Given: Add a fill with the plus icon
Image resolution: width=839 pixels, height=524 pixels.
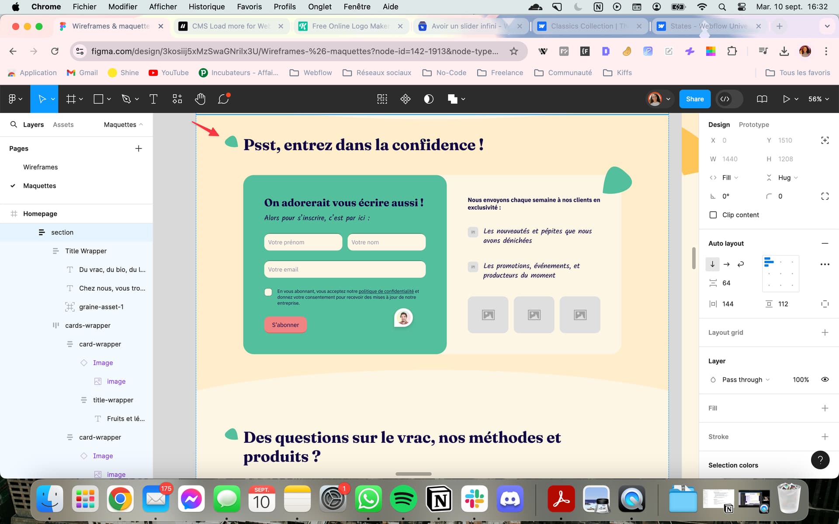Looking at the screenshot, I should tap(825, 408).
